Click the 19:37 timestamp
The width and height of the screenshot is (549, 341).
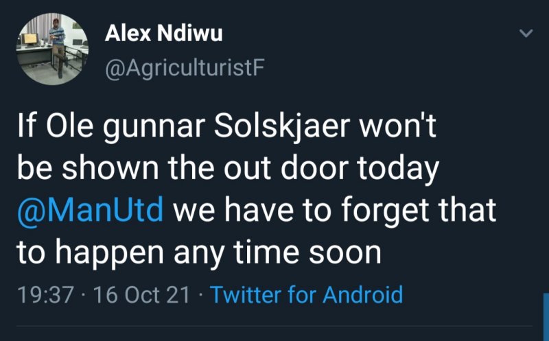click(x=43, y=295)
